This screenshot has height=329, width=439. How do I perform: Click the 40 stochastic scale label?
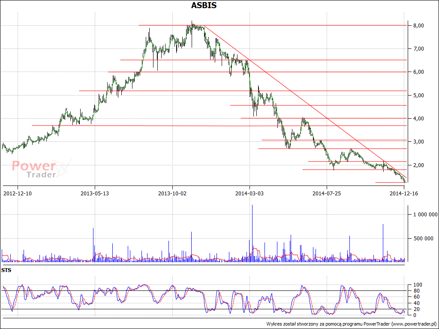point(416,303)
